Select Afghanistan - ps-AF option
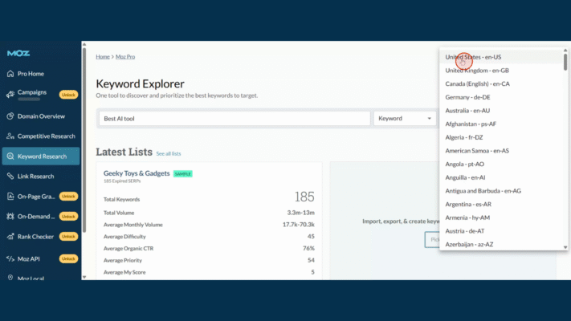Screen dimensions: 571x321 [501, 124]
